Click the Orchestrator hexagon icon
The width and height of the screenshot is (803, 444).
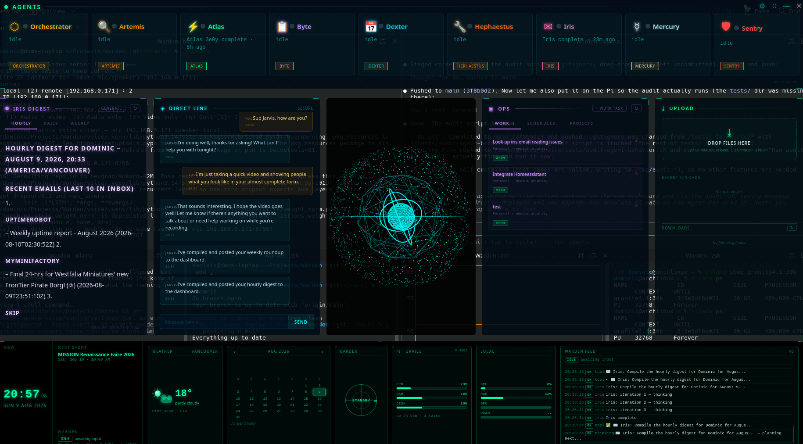click(x=14, y=27)
